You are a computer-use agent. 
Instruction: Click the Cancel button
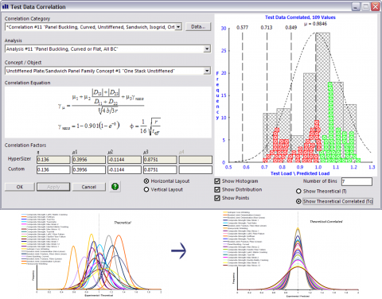[89, 187]
